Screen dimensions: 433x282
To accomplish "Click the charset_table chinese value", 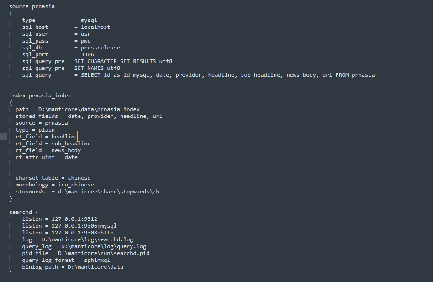I will 79,178.
